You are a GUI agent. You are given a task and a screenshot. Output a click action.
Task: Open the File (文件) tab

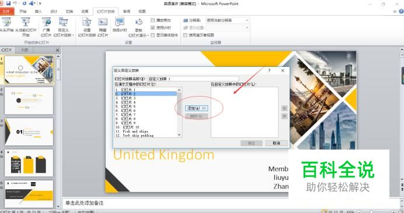pos(6,11)
